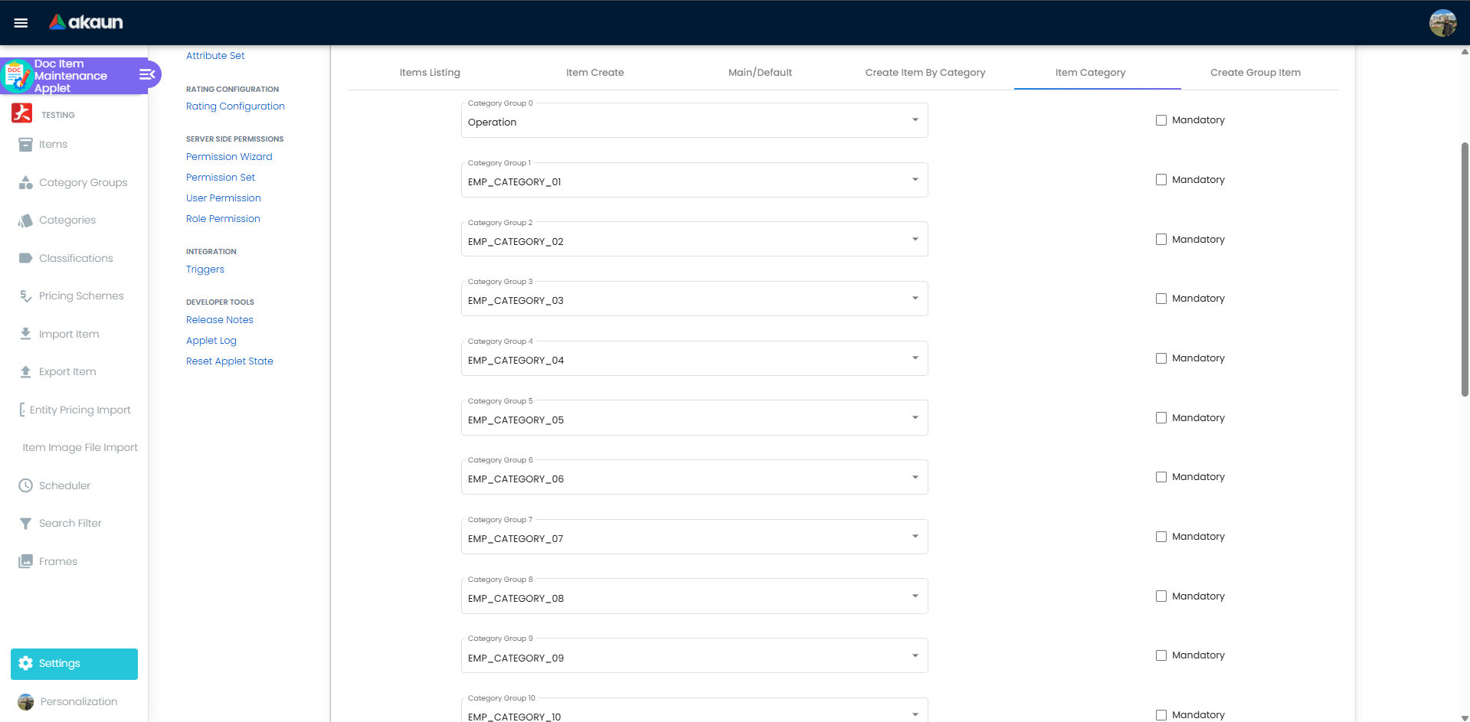Screen dimensions: 1470x722
Task: Click the Pricing Schemes icon
Action: point(25,296)
